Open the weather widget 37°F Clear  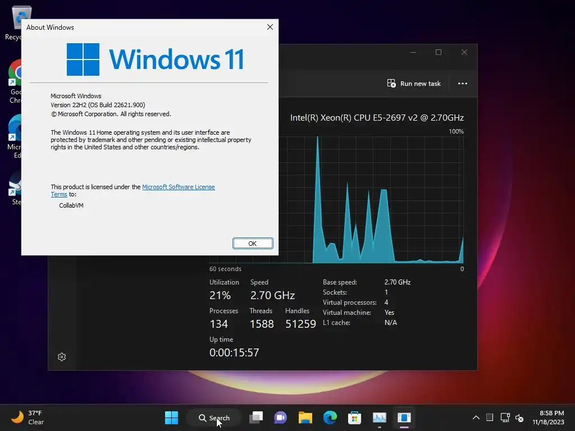(x=28, y=418)
